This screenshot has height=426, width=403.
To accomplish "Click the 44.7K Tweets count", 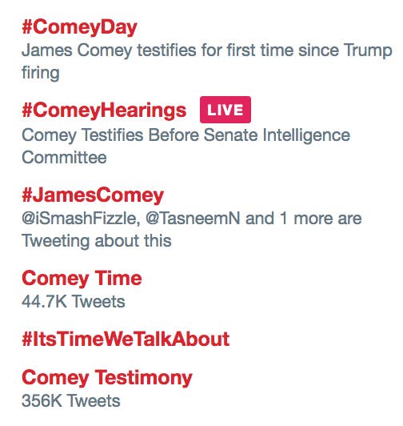I will [x=74, y=302].
